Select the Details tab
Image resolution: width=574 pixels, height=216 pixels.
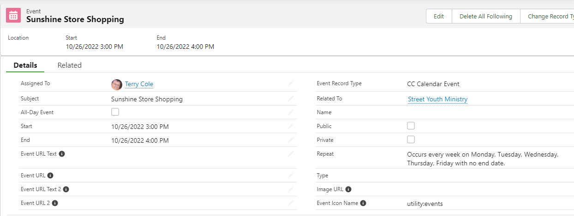(x=25, y=65)
